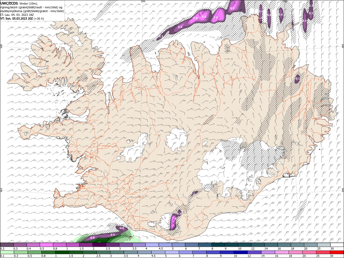Click the 'rigning/skúrir' legend description line
The height and width of the screenshot is (258, 344).
tap(32, 7)
